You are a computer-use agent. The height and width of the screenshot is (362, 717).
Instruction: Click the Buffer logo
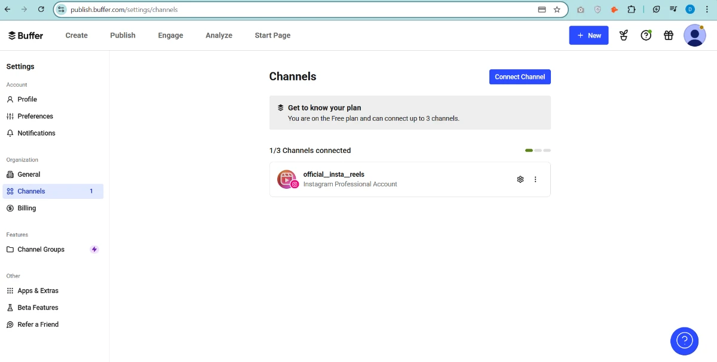(25, 35)
